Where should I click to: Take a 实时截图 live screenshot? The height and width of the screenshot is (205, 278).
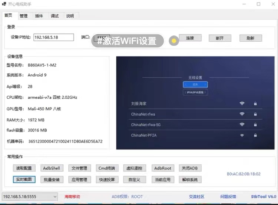pos(24,180)
